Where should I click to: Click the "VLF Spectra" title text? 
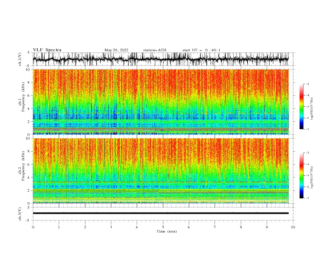coord(47,50)
